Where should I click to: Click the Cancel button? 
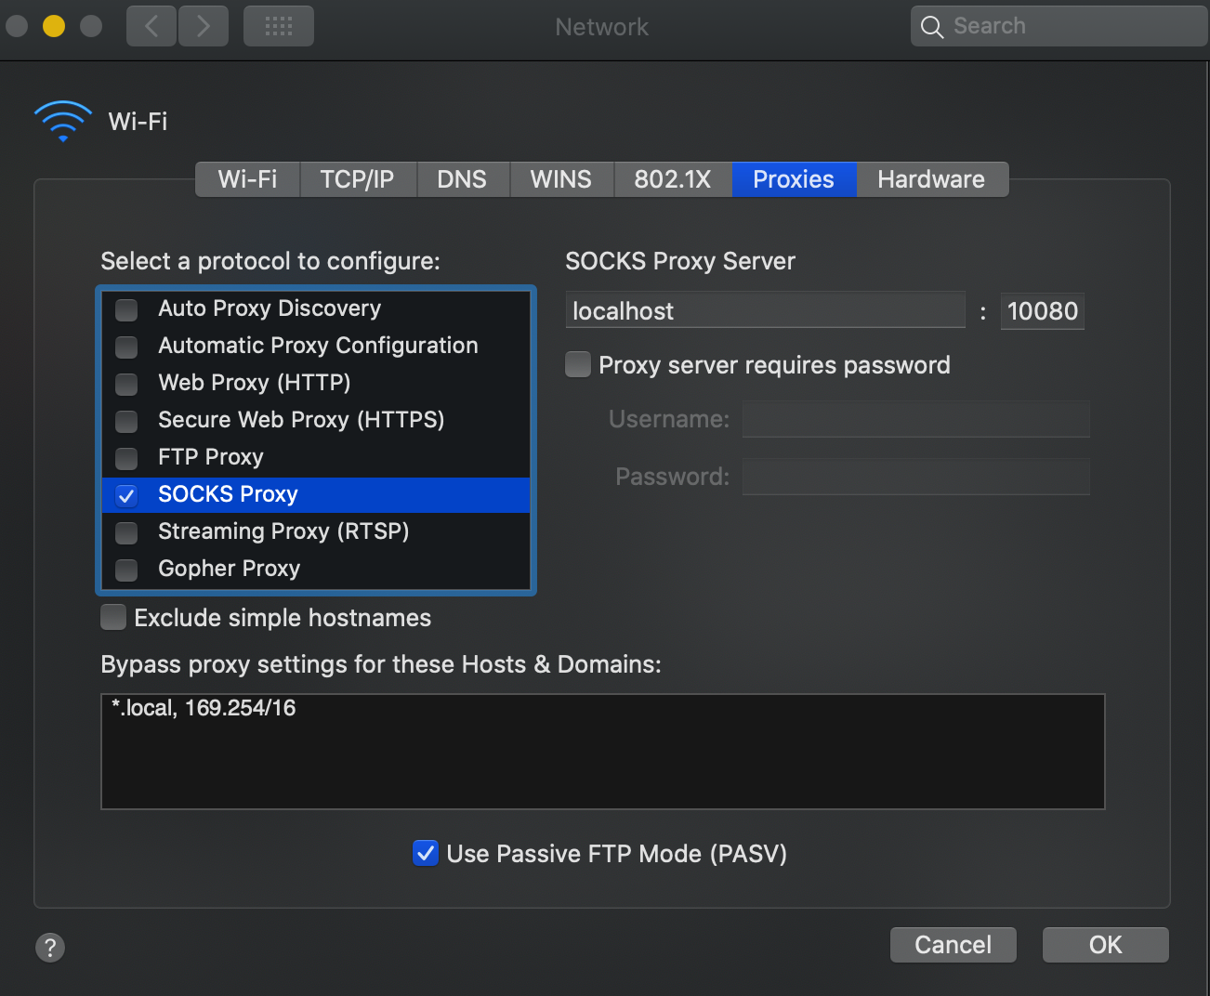(x=954, y=945)
